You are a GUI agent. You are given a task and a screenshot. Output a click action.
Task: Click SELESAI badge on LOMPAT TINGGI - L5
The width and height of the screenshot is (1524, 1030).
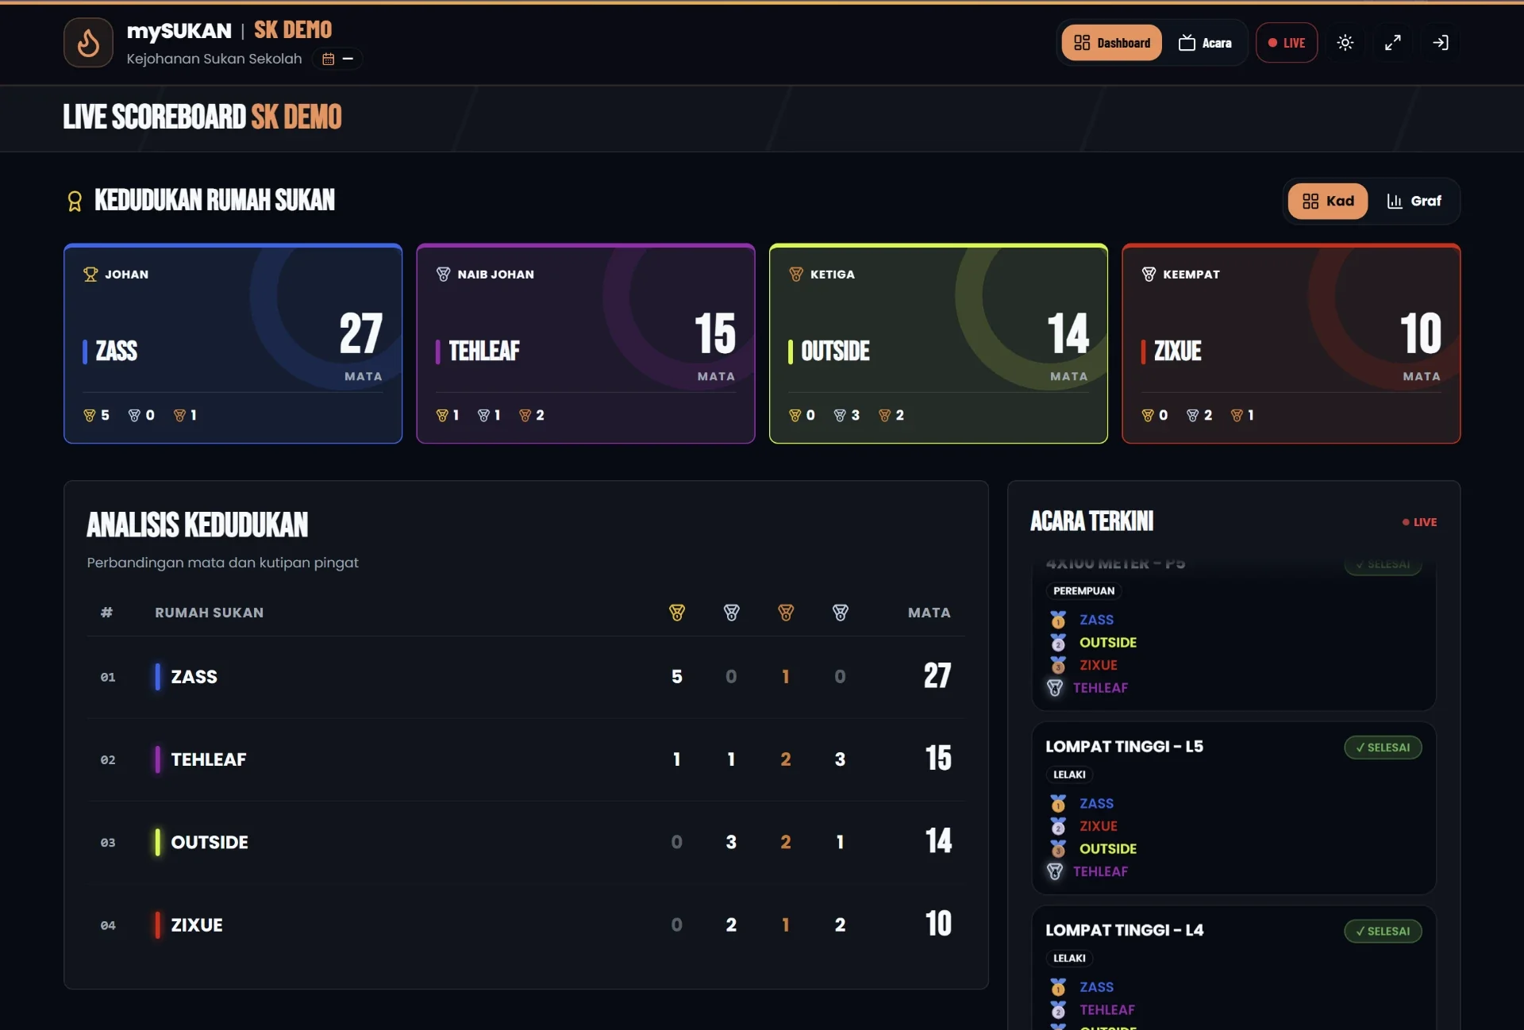(1383, 748)
